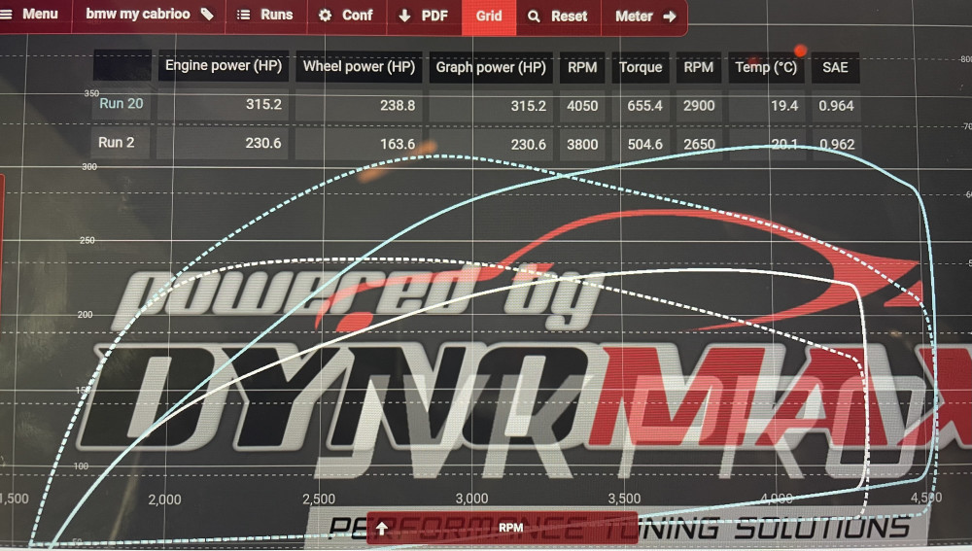Screen dimensions: 972x551
Task: Click the SAE column header
Action: coord(835,67)
